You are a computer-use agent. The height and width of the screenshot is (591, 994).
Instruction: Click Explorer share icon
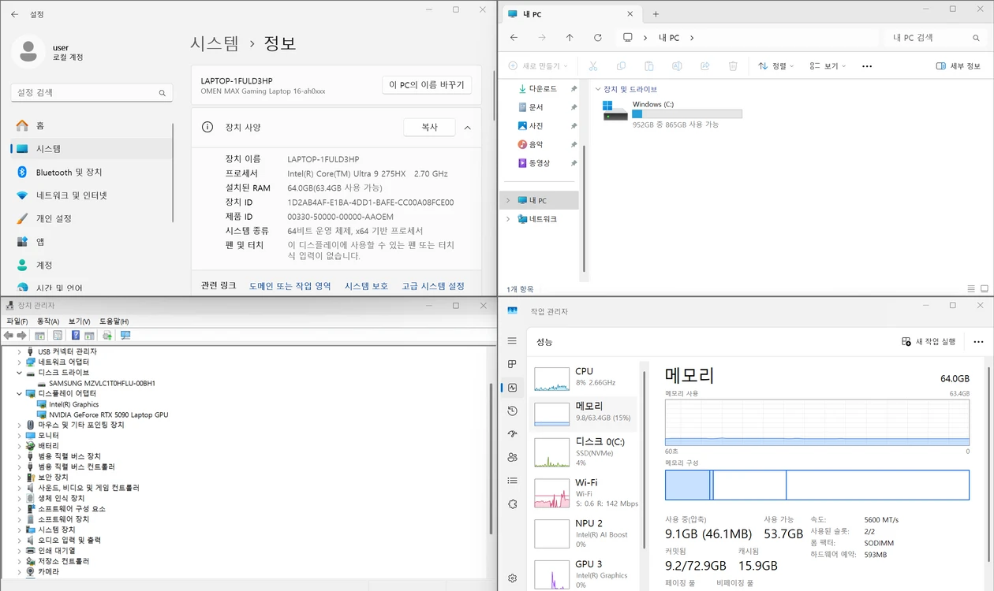(x=705, y=66)
